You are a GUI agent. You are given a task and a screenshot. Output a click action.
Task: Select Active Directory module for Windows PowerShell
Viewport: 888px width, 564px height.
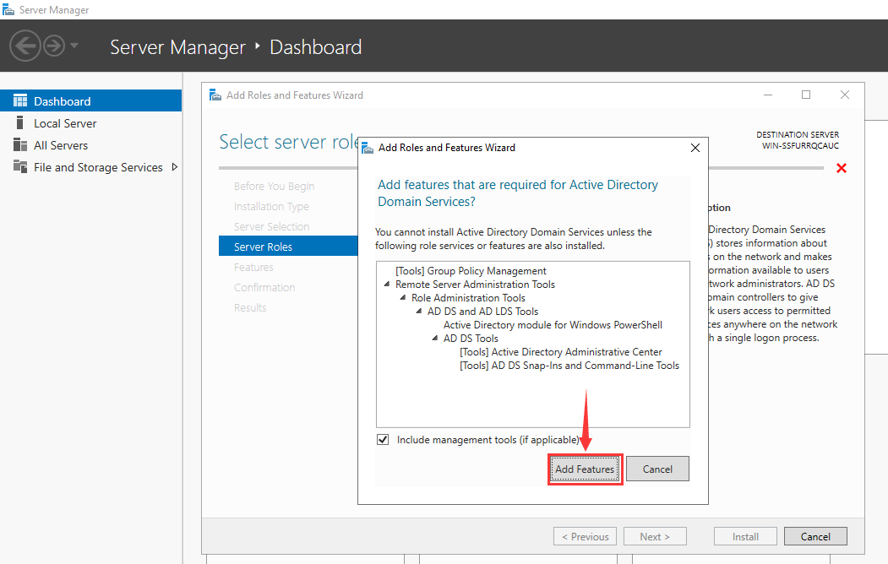[x=553, y=325]
